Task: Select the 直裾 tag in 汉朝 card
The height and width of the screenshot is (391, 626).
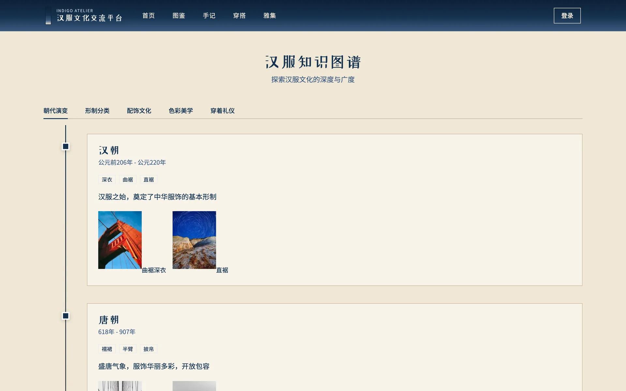Action: pos(149,180)
